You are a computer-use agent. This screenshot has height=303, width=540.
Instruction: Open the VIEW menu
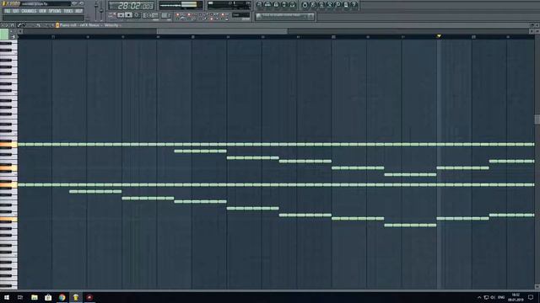pos(42,11)
